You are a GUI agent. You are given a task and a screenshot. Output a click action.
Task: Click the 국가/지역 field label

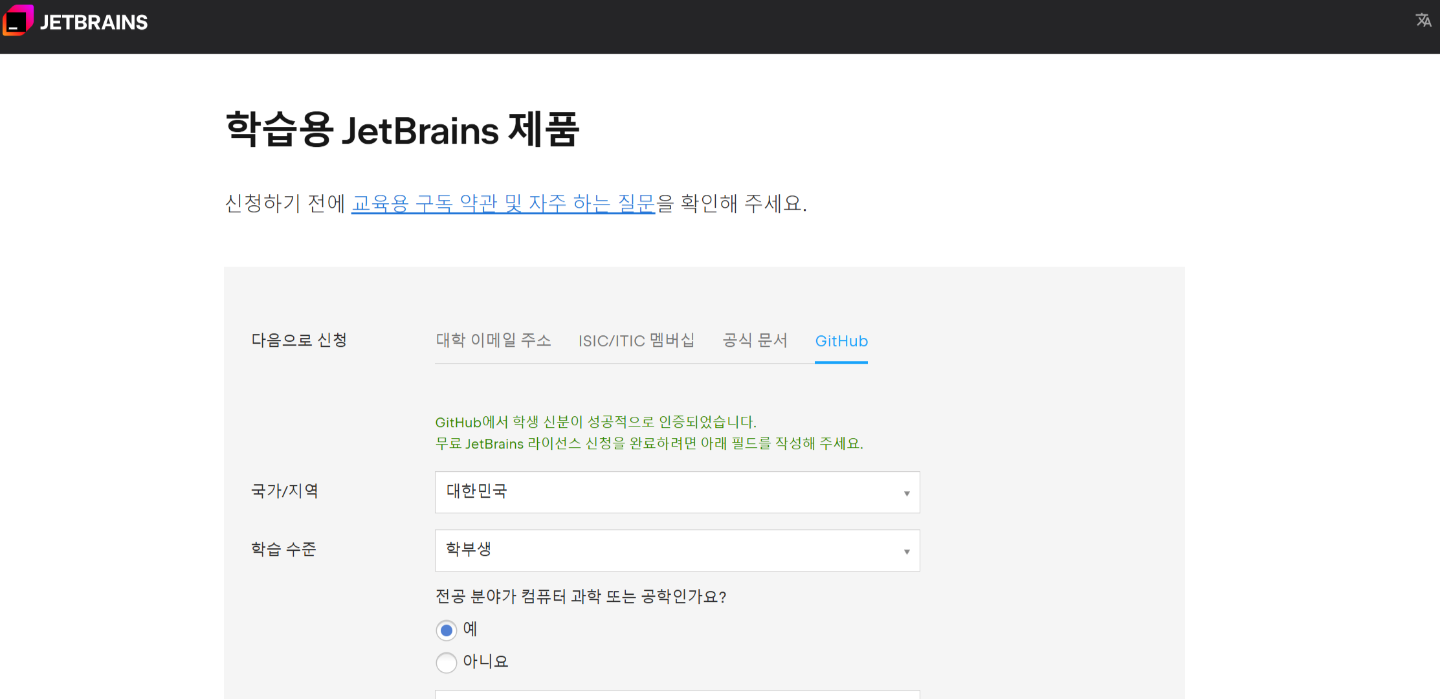(x=285, y=491)
